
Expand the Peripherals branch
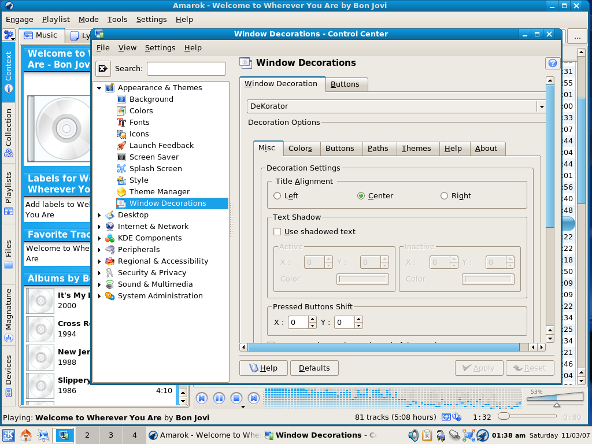(99, 250)
